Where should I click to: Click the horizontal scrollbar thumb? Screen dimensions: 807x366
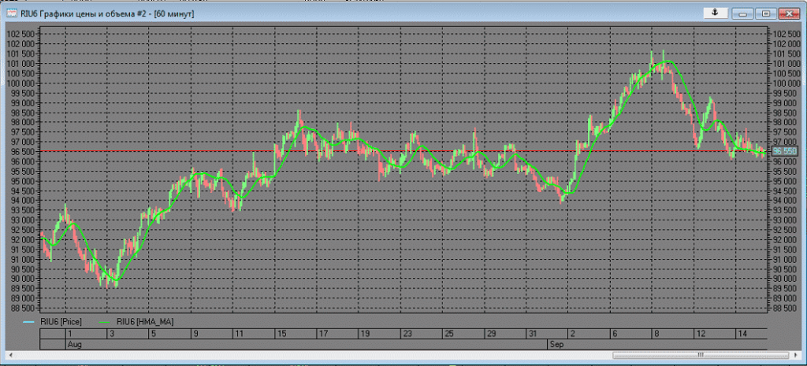700,355
